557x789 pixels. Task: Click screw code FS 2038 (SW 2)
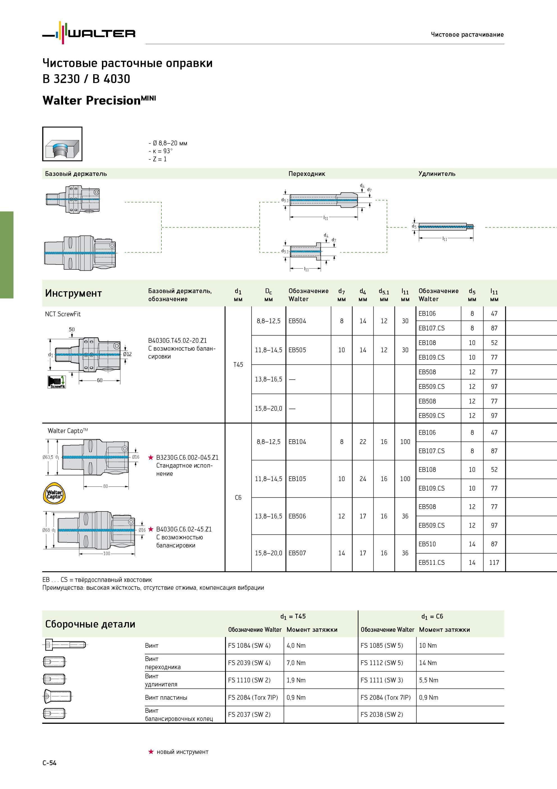[x=382, y=715]
